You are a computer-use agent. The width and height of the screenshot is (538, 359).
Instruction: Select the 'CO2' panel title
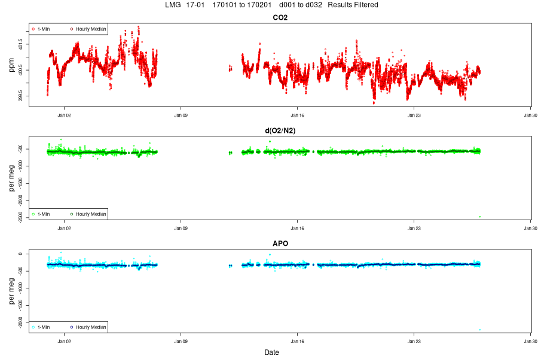[280, 17]
